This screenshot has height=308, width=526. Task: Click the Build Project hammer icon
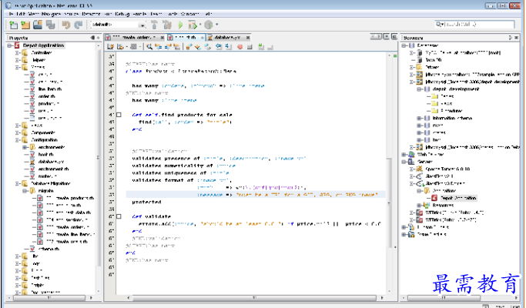[153, 25]
